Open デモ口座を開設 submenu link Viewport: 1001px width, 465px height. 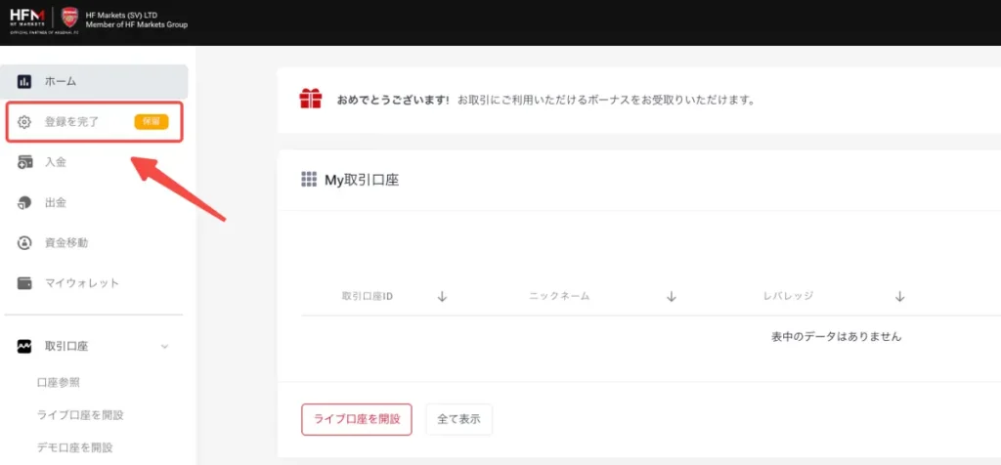coord(75,447)
